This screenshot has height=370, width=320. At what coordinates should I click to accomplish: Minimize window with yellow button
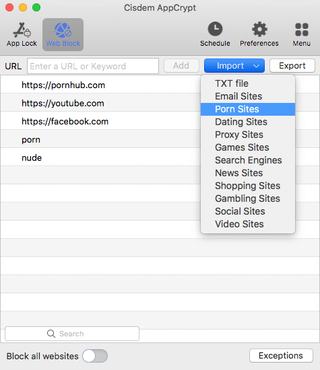(23, 7)
